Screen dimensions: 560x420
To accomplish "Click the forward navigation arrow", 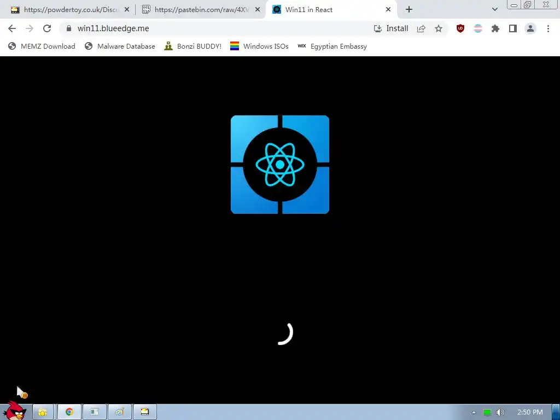I will pos(30,28).
